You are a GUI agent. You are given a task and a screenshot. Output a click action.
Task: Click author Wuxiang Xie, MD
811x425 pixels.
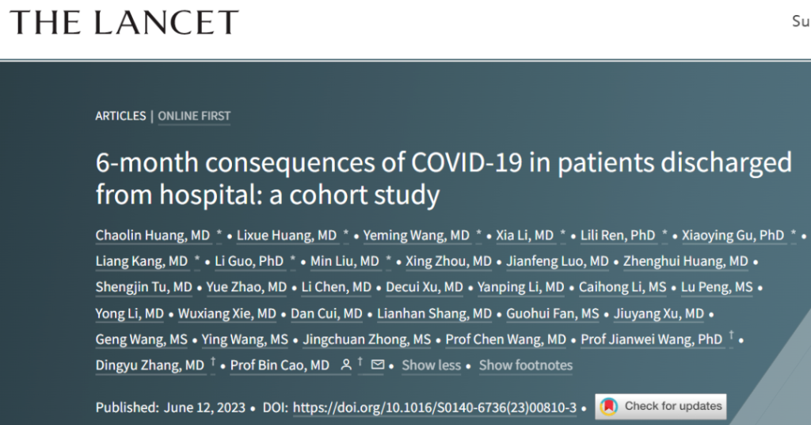227,313
